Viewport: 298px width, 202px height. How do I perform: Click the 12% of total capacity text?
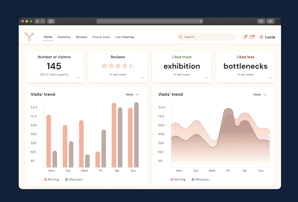click(54, 75)
